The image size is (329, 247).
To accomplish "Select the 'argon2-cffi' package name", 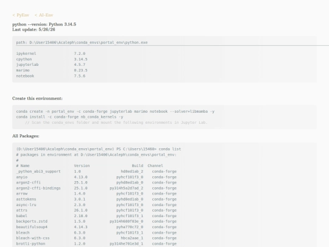I will (28, 182).
